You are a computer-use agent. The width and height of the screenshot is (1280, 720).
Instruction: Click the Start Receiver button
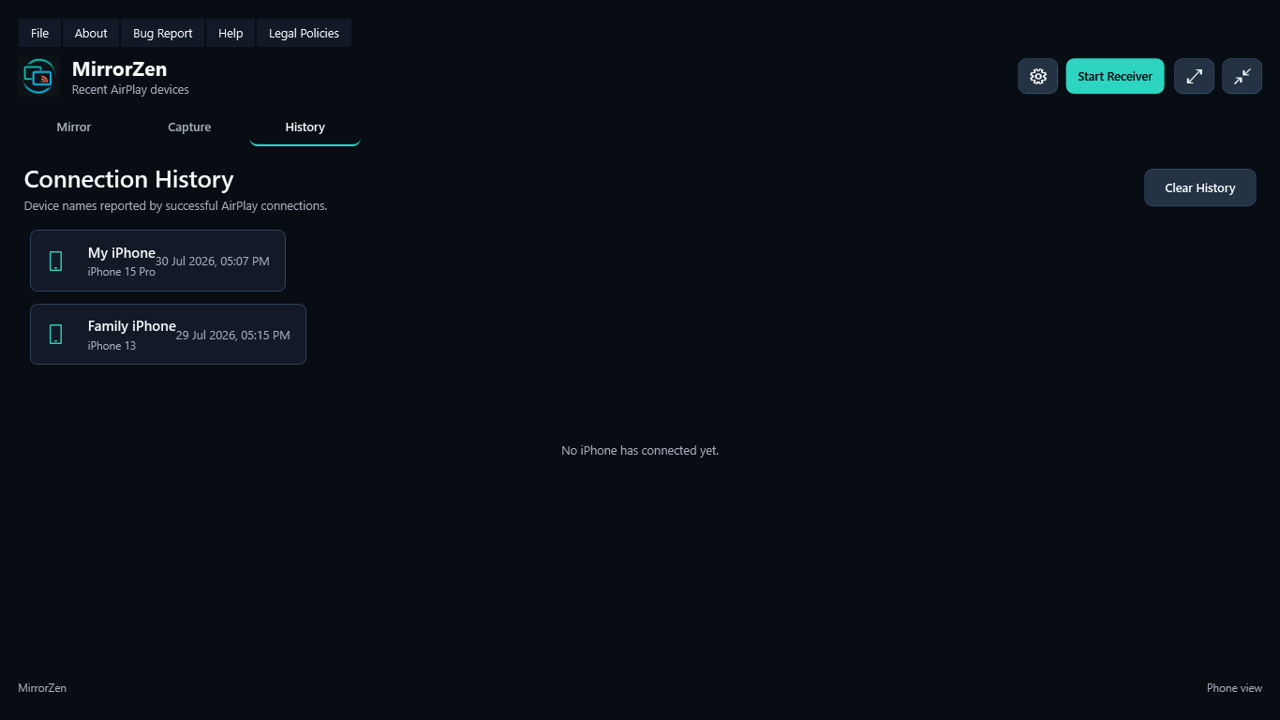click(x=1115, y=77)
